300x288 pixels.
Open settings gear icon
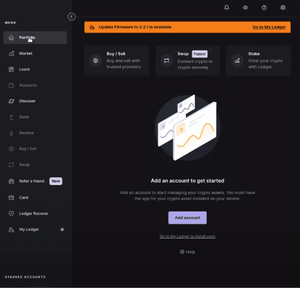click(283, 8)
